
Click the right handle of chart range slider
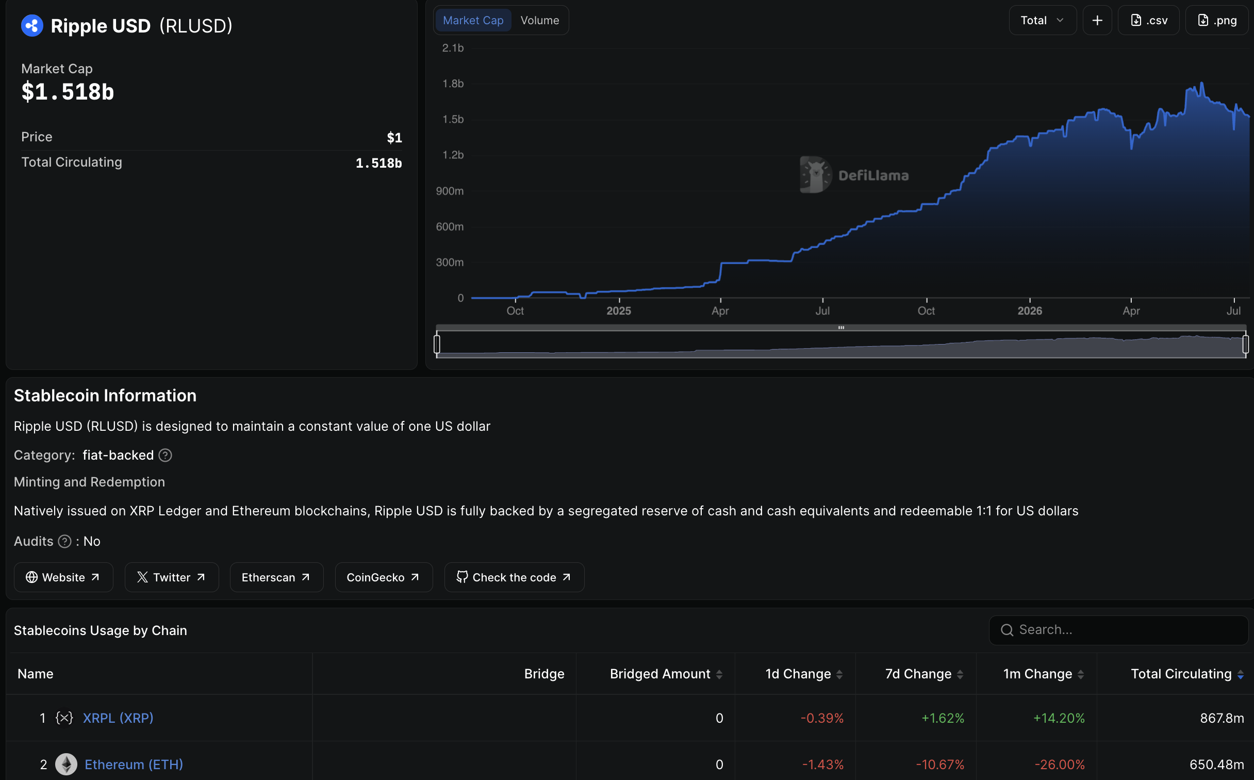[1245, 344]
